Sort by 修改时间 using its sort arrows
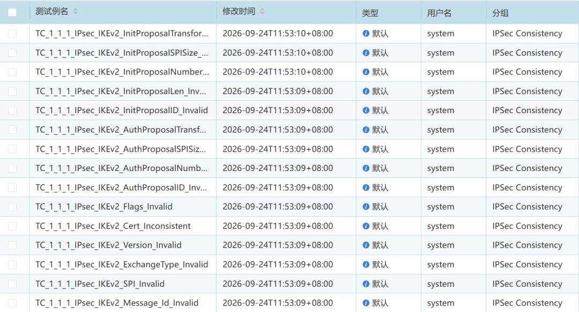This screenshot has width=579, height=312. tap(263, 11)
